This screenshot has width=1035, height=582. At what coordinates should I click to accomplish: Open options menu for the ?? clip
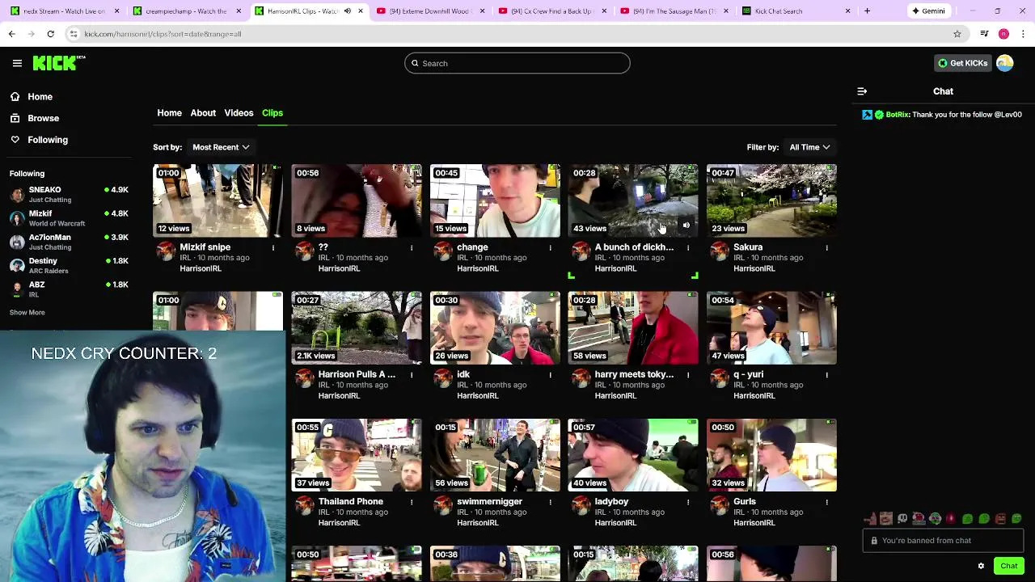(412, 248)
